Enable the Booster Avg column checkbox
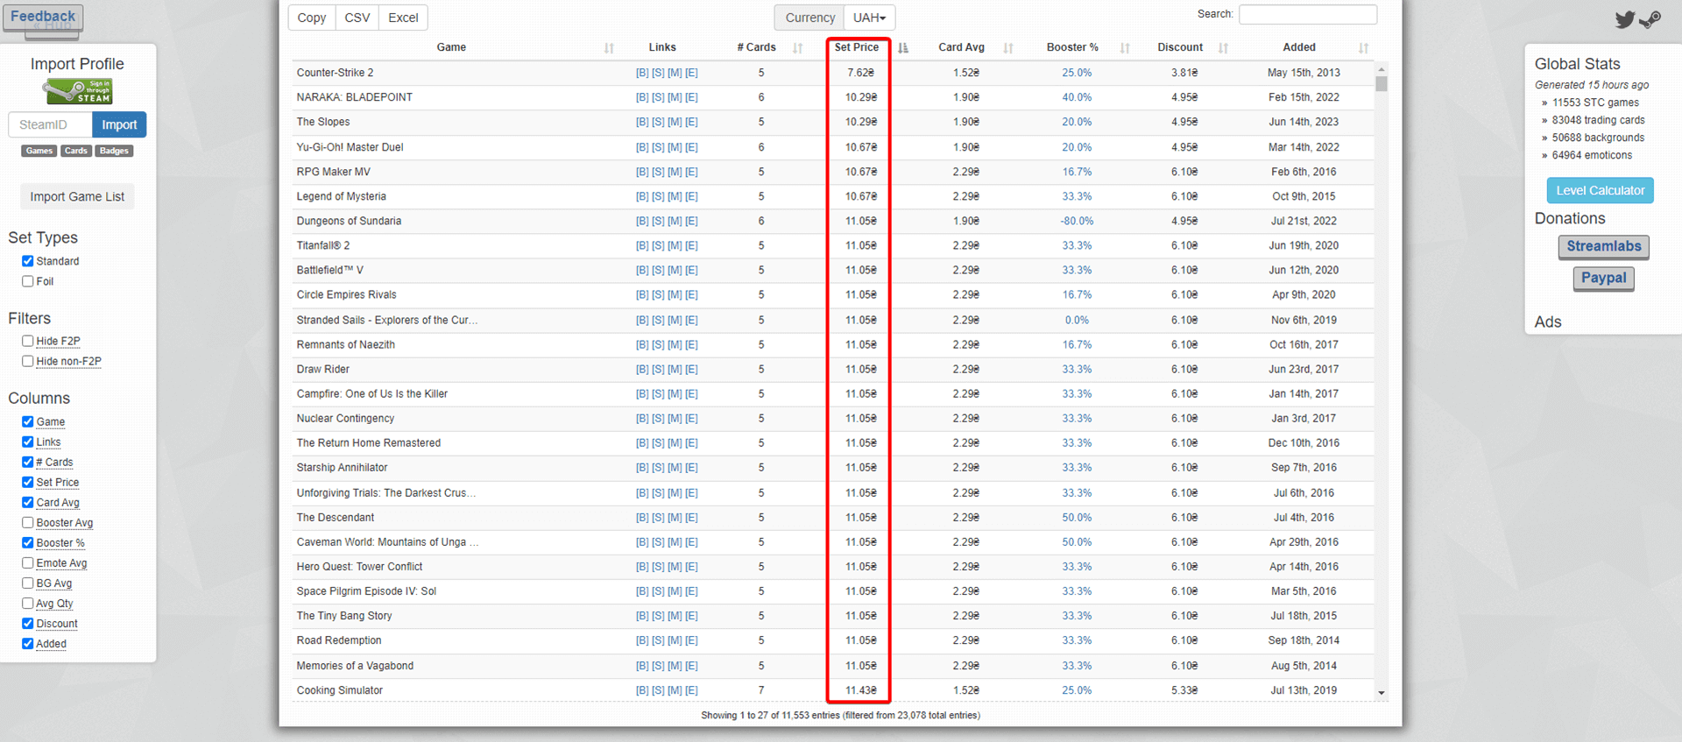Screen dimensions: 1682x742 point(28,522)
